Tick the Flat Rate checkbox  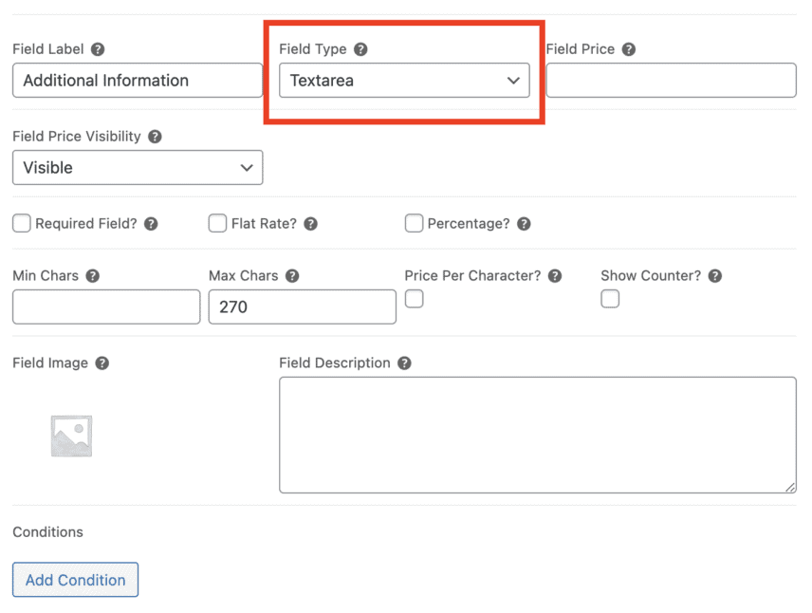coord(217,224)
